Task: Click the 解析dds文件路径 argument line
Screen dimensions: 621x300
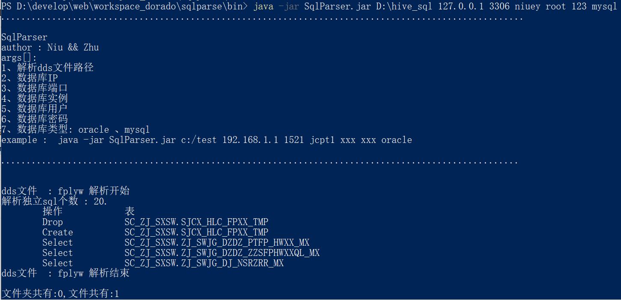Action: tap(48, 68)
